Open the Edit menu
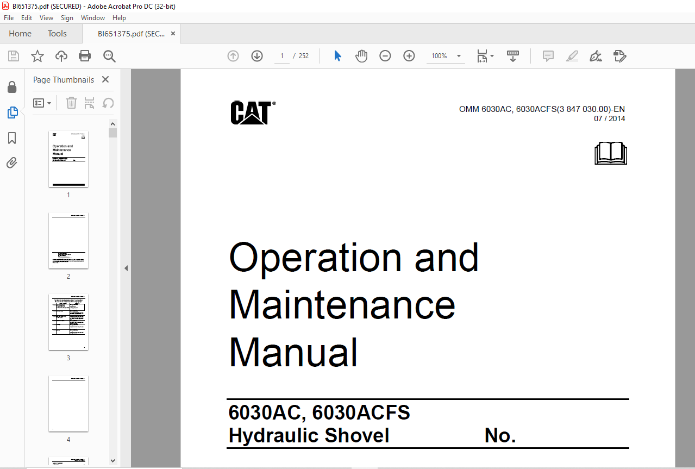Image resolution: width=695 pixels, height=469 pixels. click(x=27, y=18)
